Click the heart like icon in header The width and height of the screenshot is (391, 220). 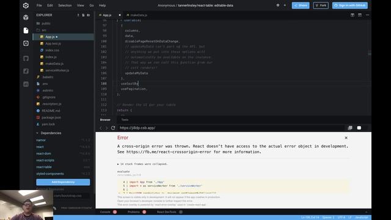278,5
